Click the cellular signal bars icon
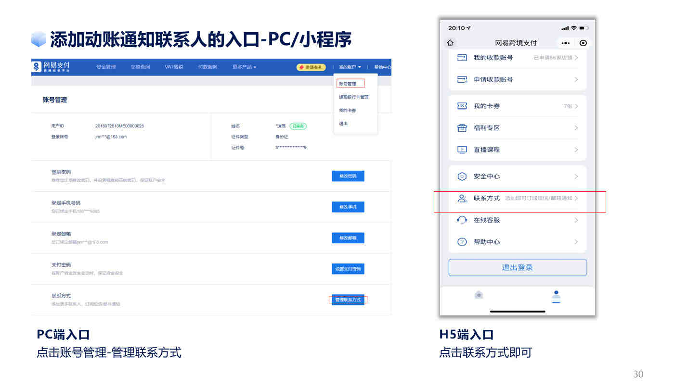 click(565, 28)
